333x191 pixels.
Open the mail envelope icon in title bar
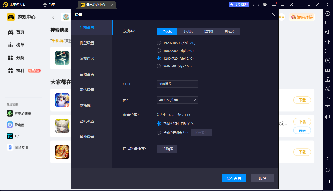[x=274, y=4]
